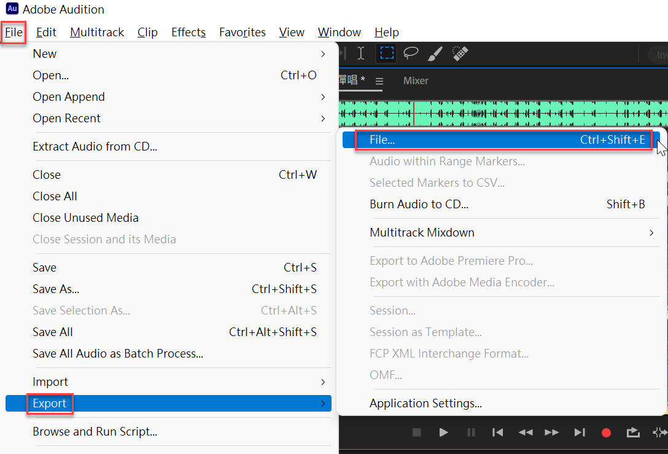Stop playback
Image resolution: width=668 pixels, height=454 pixels.
(x=417, y=432)
